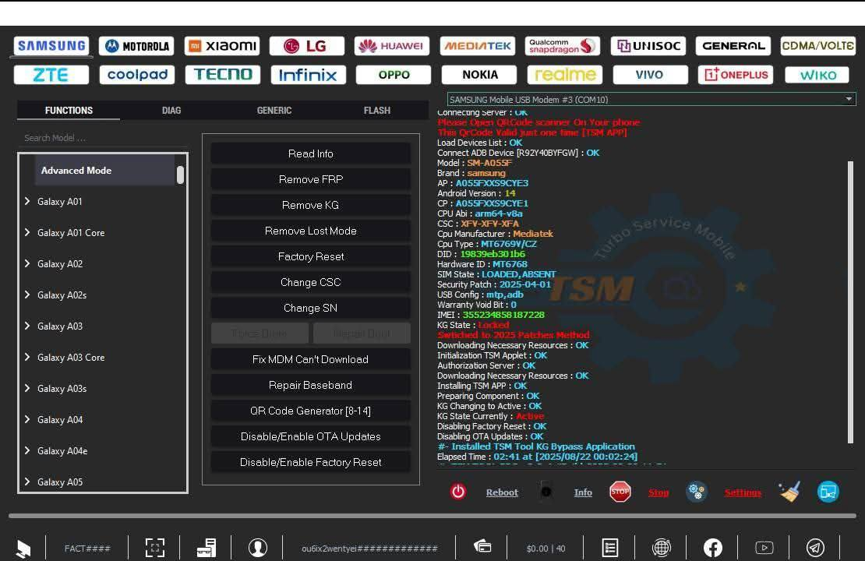Click the Remove KG button
The image size is (865, 561).
click(x=311, y=205)
